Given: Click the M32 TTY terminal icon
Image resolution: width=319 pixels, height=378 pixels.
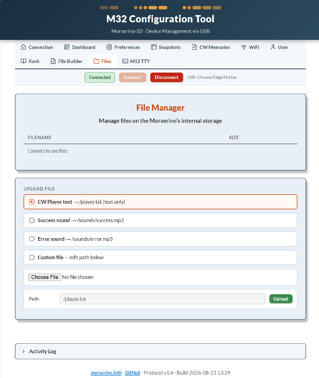Looking at the screenshot, I should coord(125,61).
